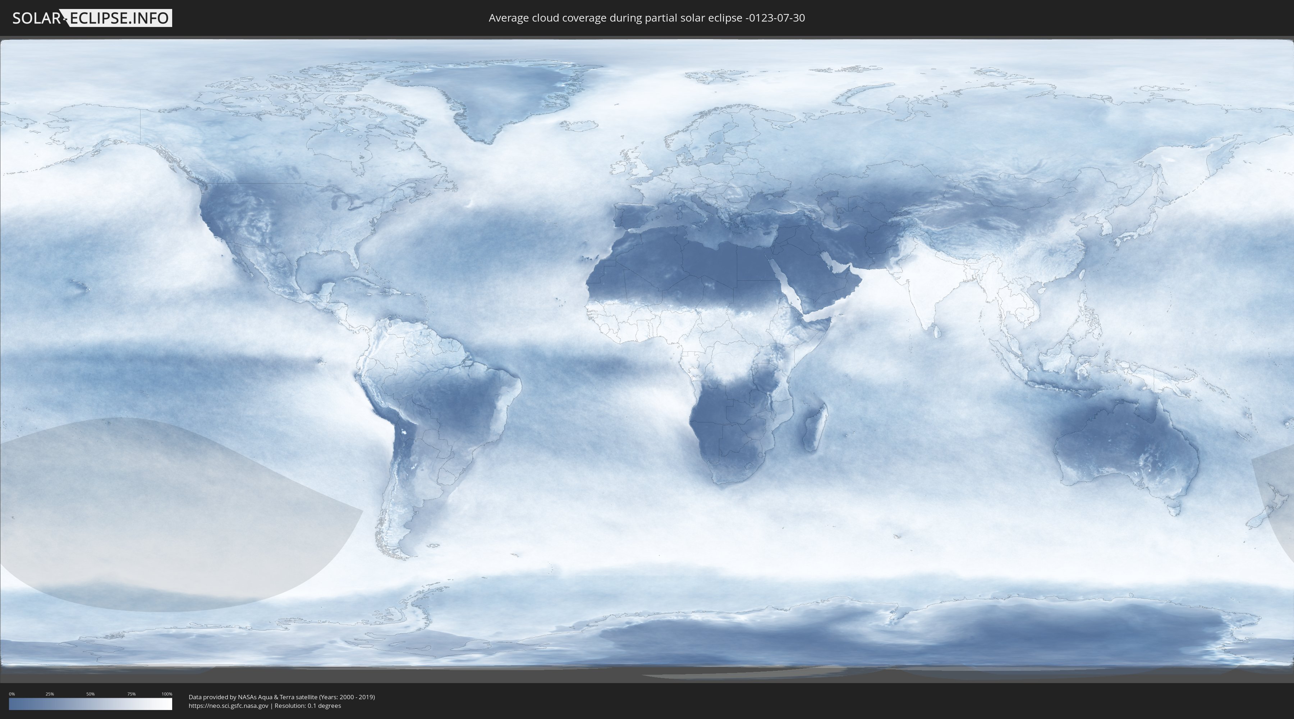Click the SOLAR-ECLIPSE.INFO logo
The image size is (1294, 719).
(x=92, y=18)
